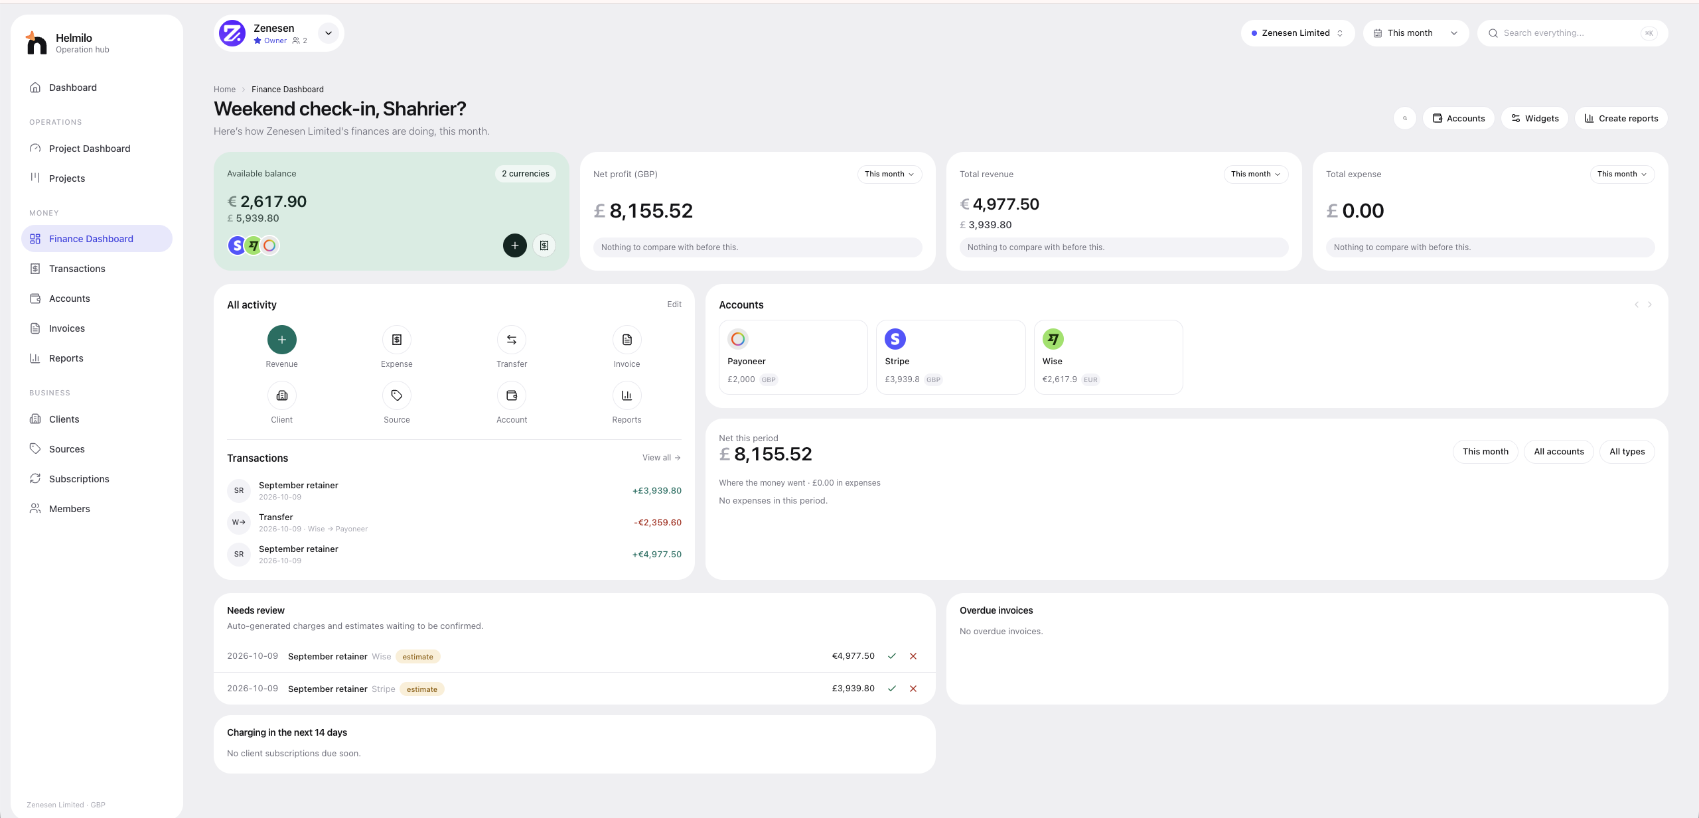Open Total revenue This month dropdown

[x=1256, y=174]
